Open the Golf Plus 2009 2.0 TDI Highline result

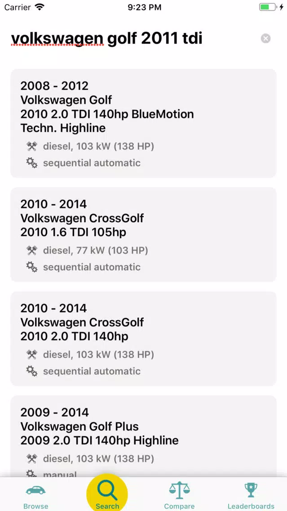pos(144,437)
